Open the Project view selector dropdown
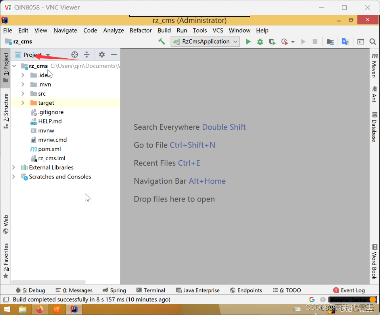The height and width of the screenshot is (315, 380). tap(33, 55)
